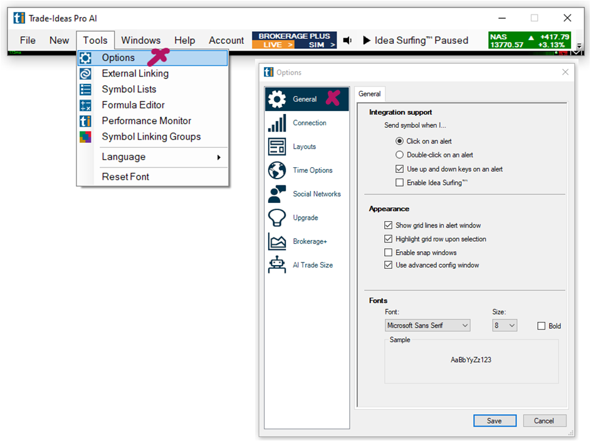Enable snap windows checkbox
The image size is (591, 443).
388,253
